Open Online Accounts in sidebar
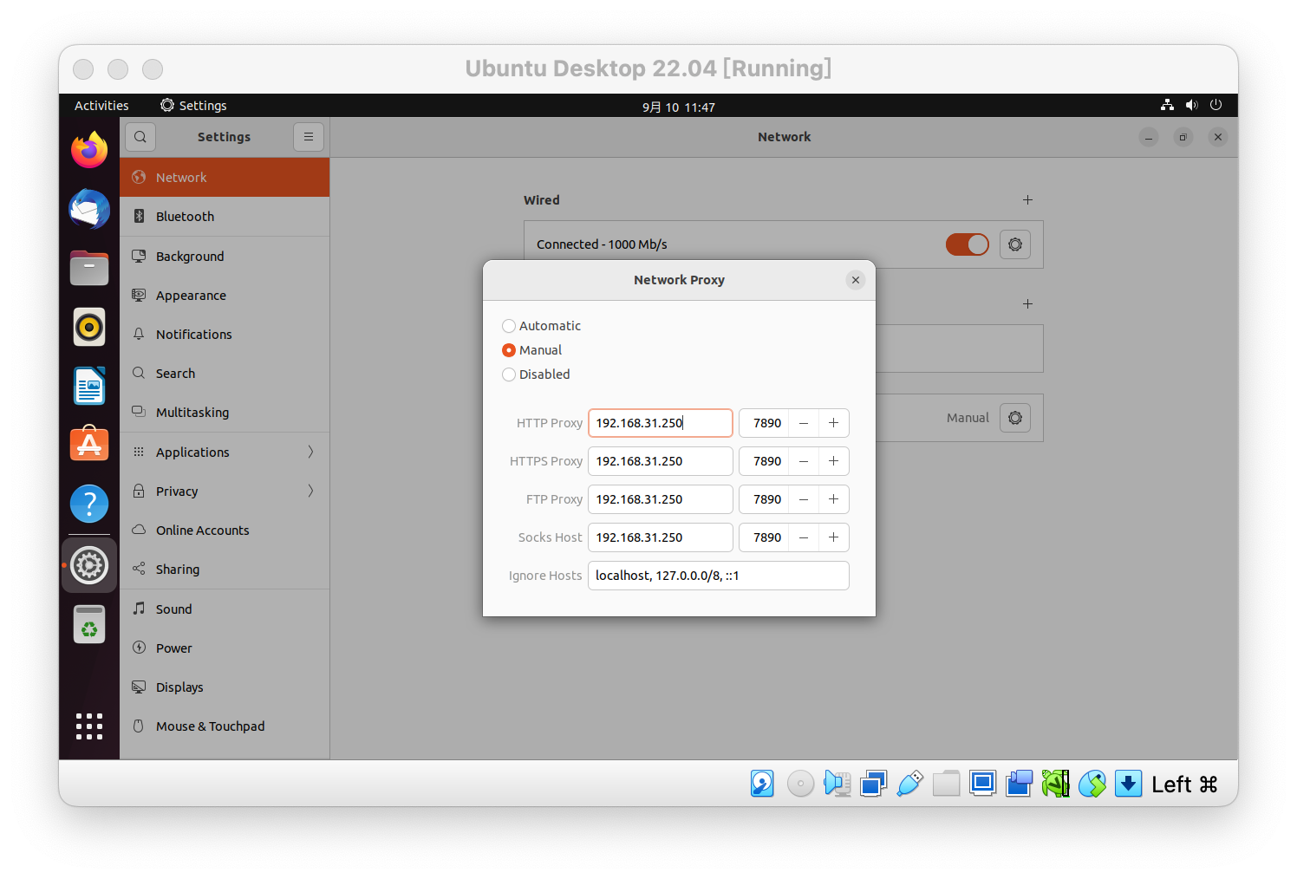This screenshot has height=879, width=1297. [x=225, y=531]
